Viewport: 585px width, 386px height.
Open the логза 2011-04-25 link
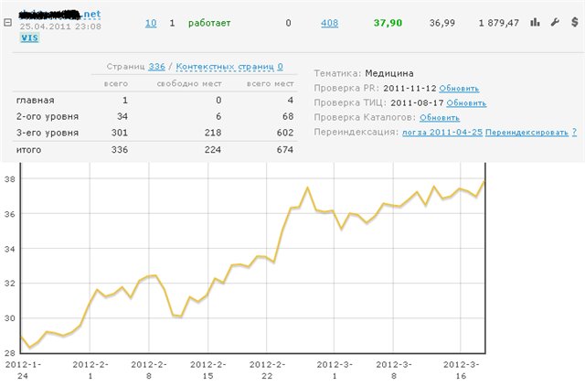coord(441,132)
